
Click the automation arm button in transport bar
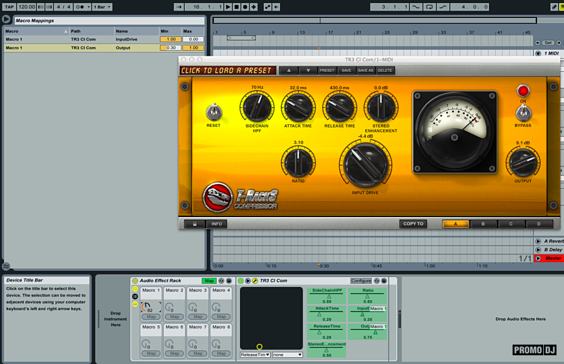click(x=267, y=7)
